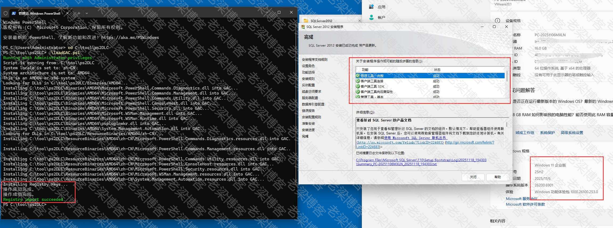613x228 pixels.
Task: Open the terminal profile dropdown chevron
Action: point(87,13)
